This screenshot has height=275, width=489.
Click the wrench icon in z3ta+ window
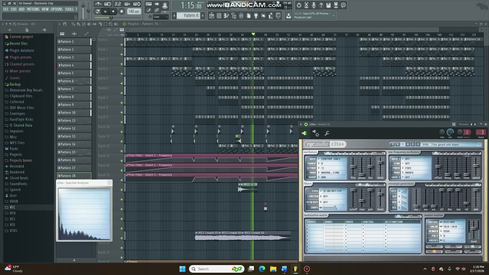coord(327,133)
